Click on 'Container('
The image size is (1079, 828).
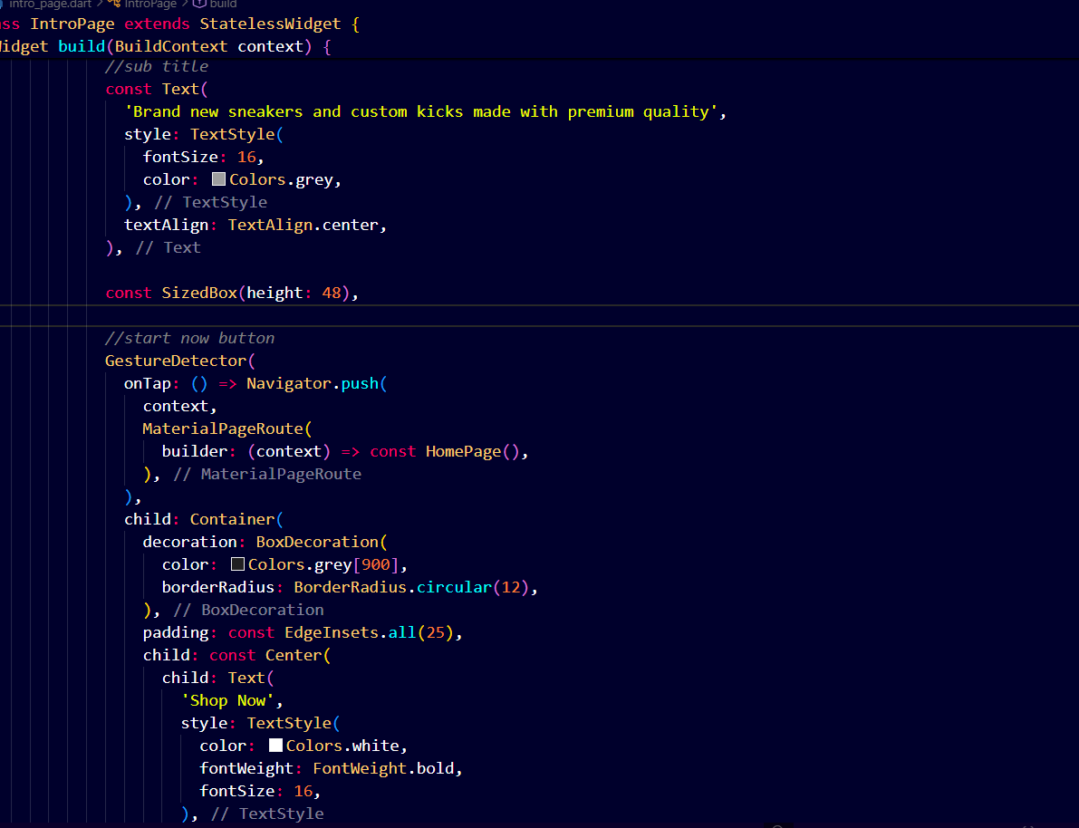(x=236, y=520)
